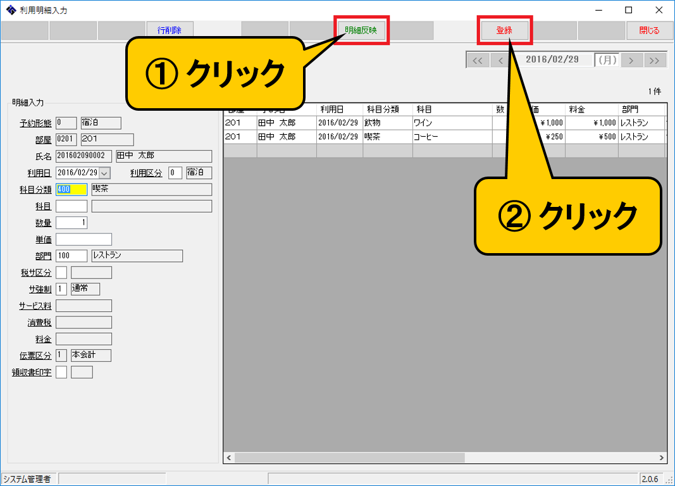Click the 領収書印字 small code field
This screenshot has height=486, width=675.
[61, 372]
